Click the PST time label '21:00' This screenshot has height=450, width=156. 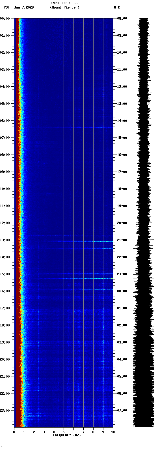pyautogui.click(x=5, y=376)
